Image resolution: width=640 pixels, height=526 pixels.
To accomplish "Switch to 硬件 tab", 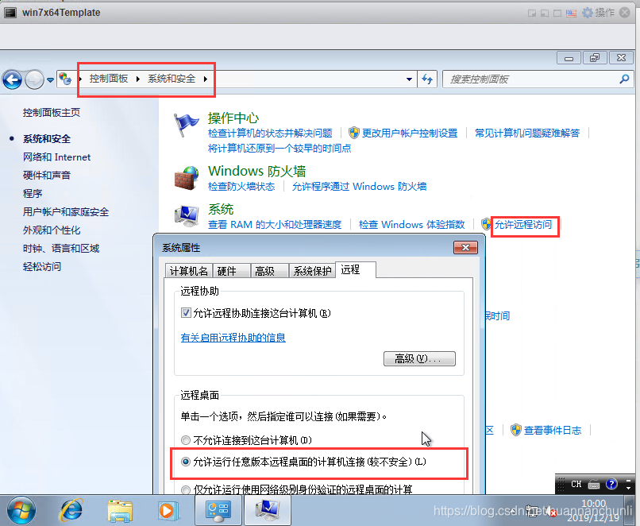I will click(x=230, y=271).
